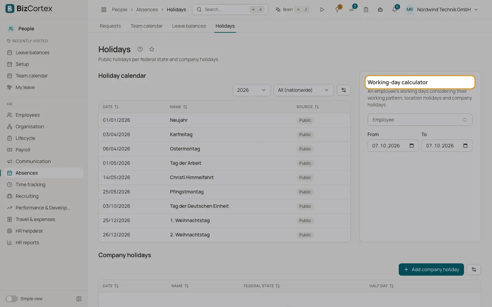This screenshot has width=492, height=307.
Task: Sort company holidays by Half Day column
Action: pos(382,286)
